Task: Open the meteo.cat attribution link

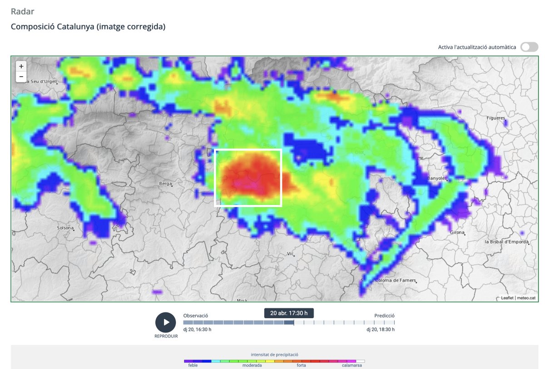Action: (526, 298)
